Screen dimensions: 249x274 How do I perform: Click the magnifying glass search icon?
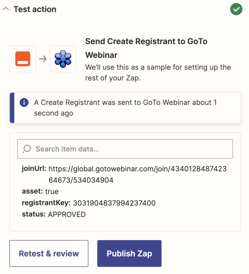click(26, 149)
